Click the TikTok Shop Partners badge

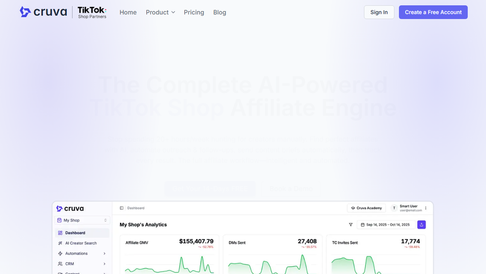point(92,13)
